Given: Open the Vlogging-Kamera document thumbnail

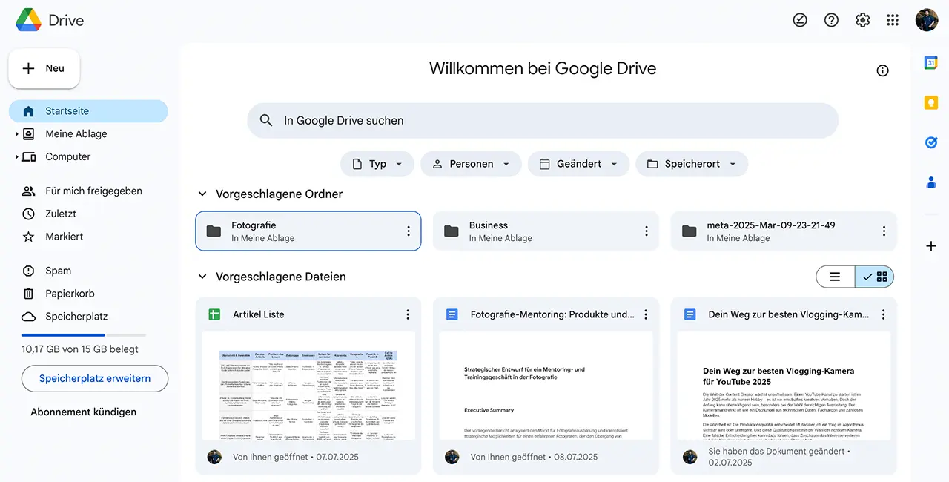Looking at the screenshot, I should [784, 386].
